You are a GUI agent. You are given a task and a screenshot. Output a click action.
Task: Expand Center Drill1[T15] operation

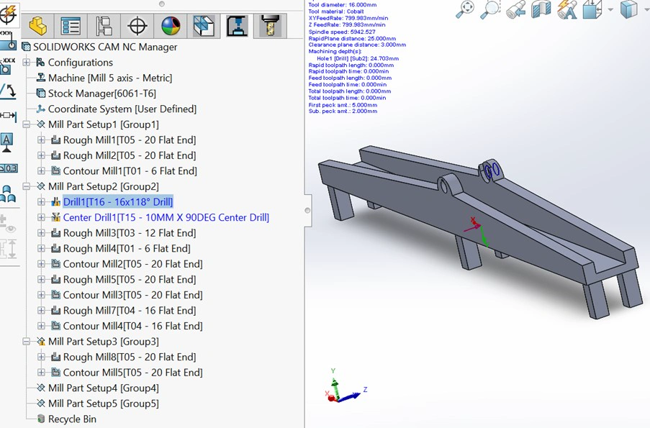point(42,217)
